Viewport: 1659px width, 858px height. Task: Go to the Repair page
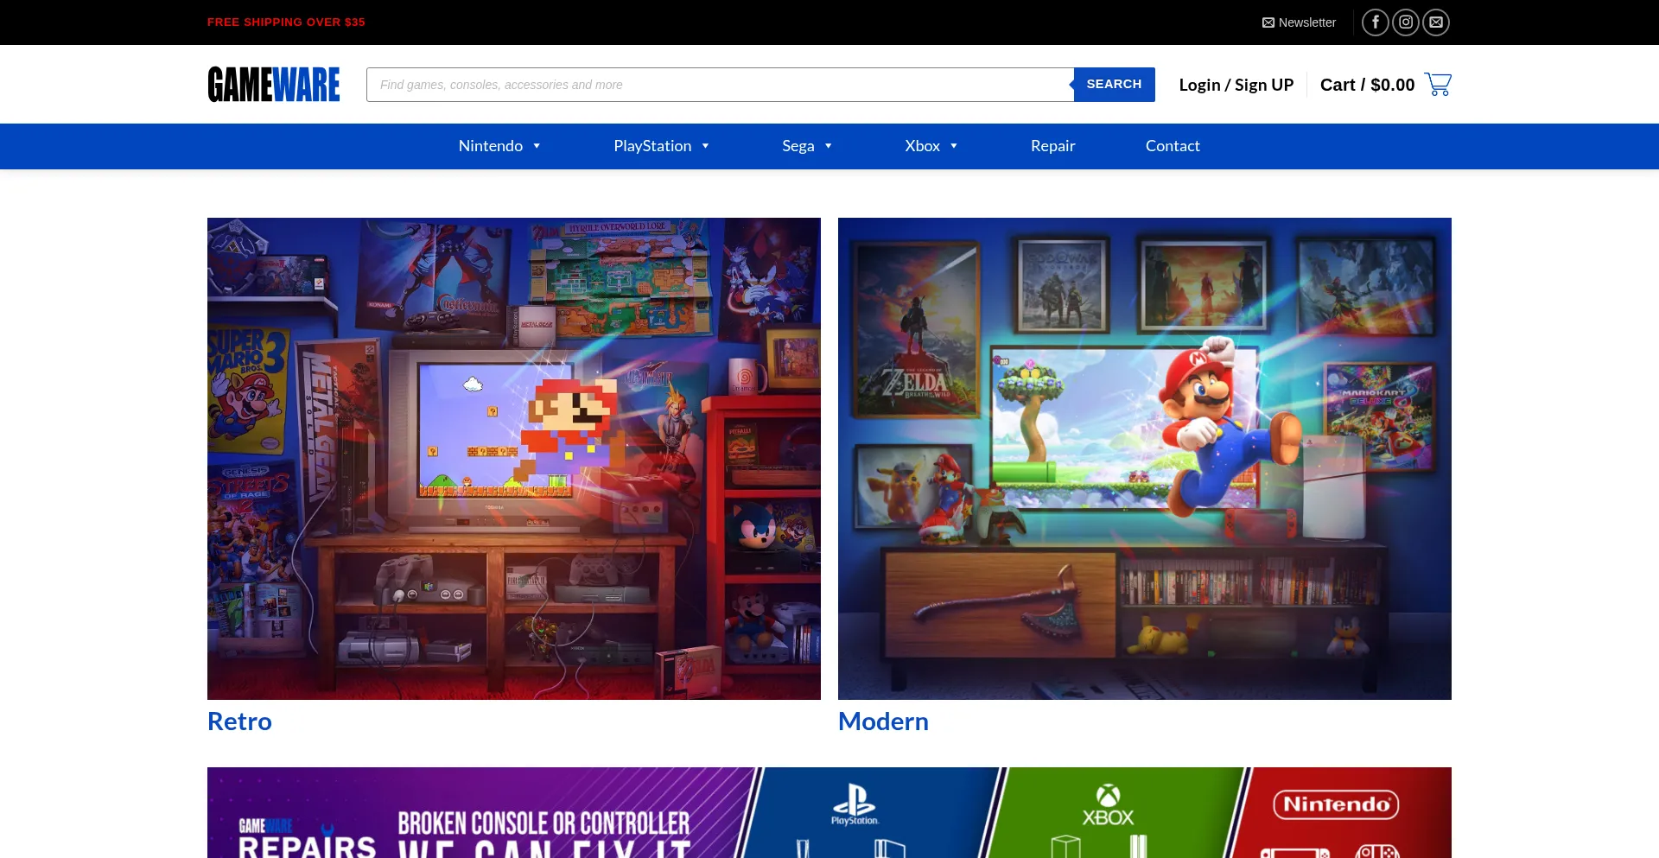[x=1052, y=146]
